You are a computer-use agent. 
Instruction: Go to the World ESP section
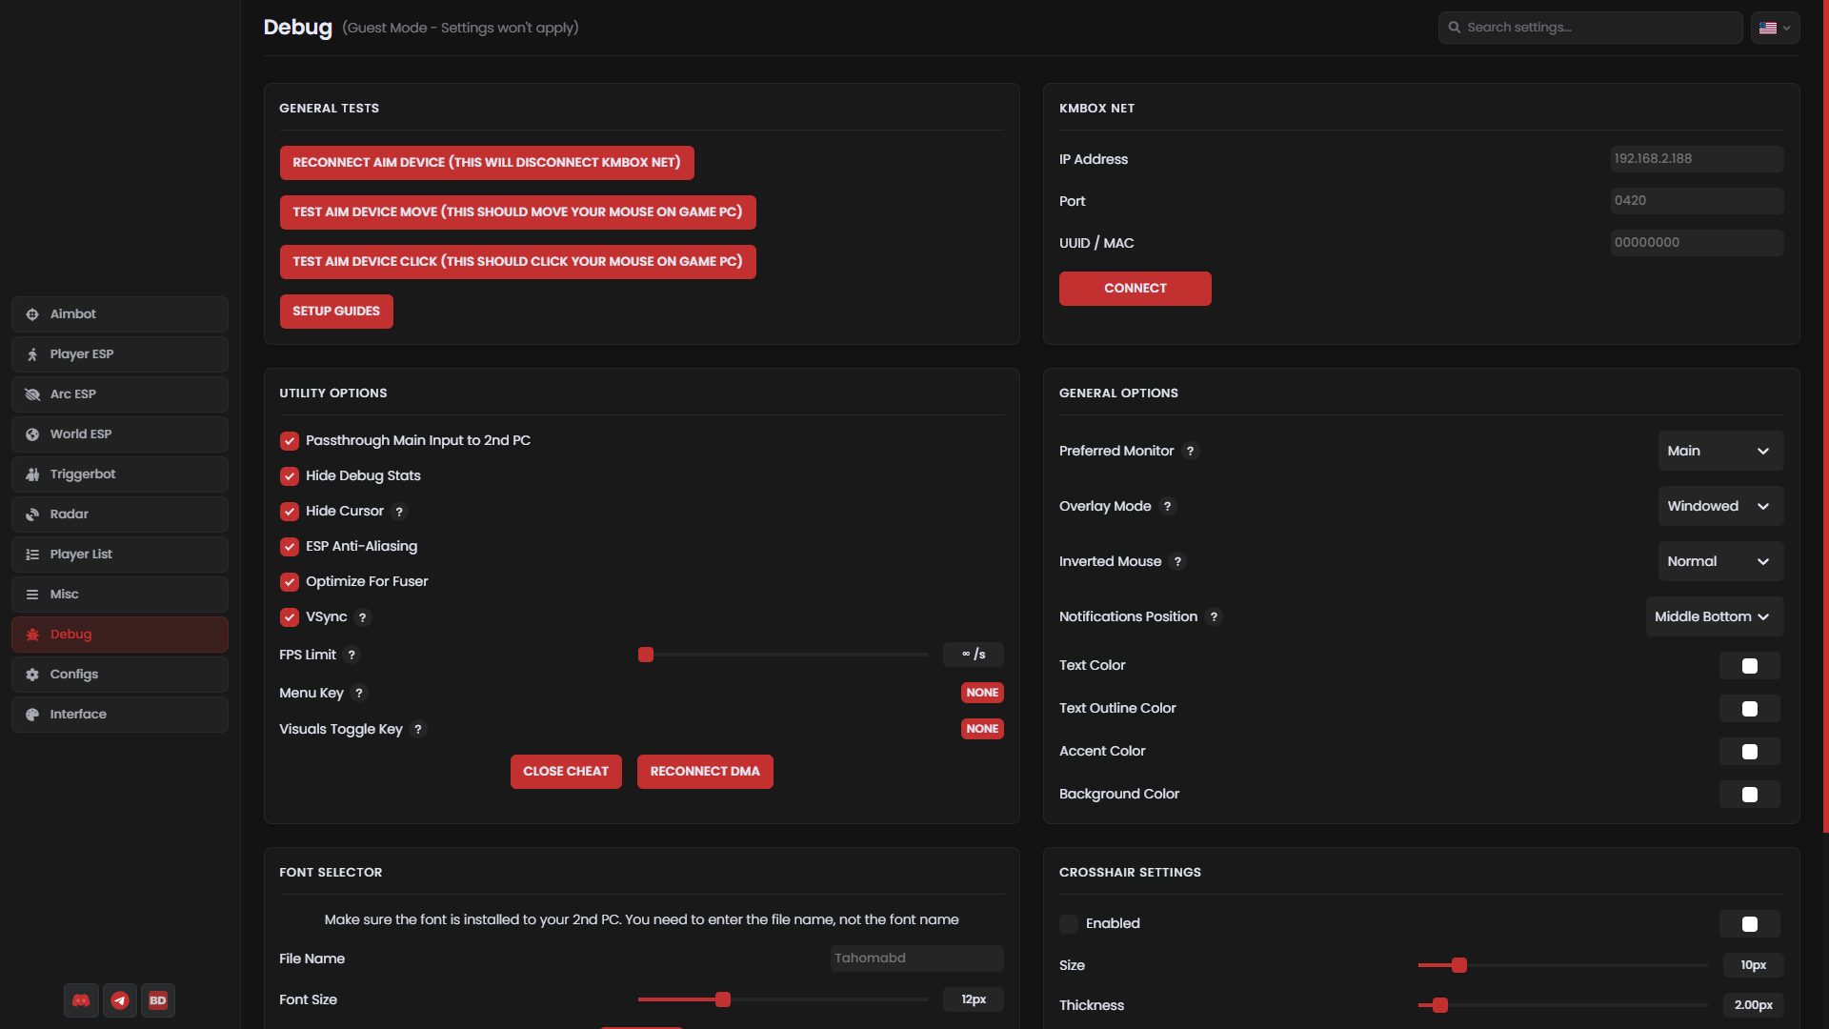120,434
